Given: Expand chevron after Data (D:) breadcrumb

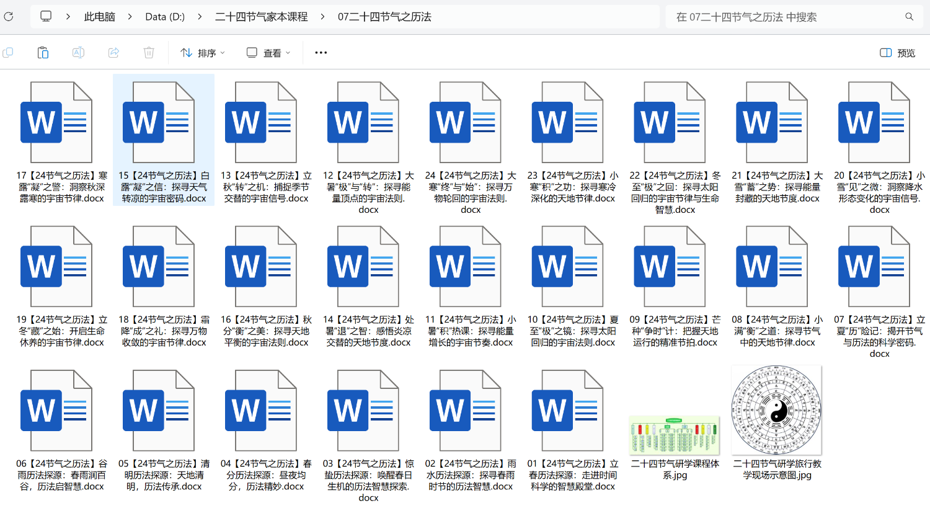Looking at the screenshot, I should [x=200, y=17].
